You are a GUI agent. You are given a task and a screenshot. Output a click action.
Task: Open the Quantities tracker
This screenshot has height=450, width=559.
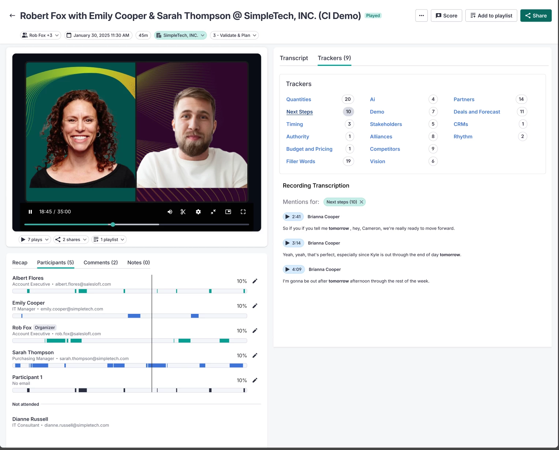299,100
